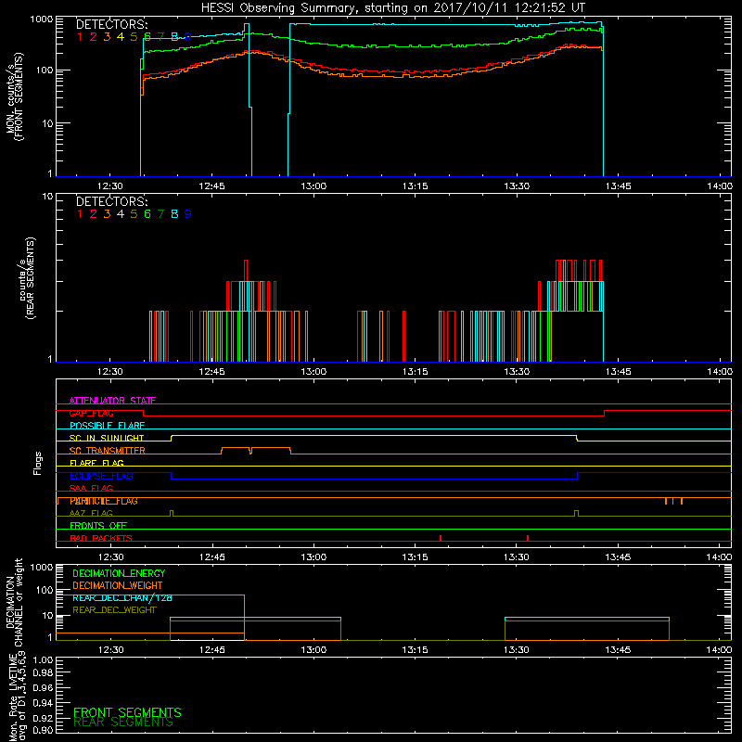Screen dimensions: 742x742
Task: Click the 0.92 value on livetime axis
Action: [x=43, y=718]
